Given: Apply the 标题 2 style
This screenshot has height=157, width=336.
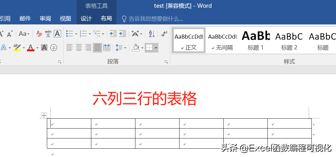Looking at the screenshot, I should tap(289, 40).
